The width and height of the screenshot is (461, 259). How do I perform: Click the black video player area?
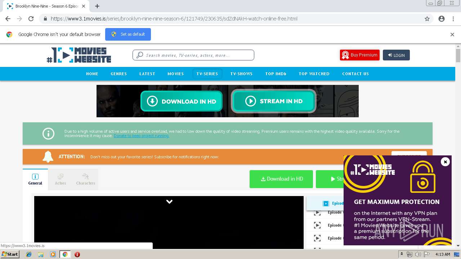[169, 223]
